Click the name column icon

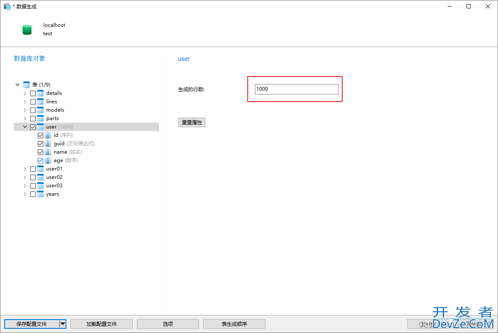pyautogui.click(x=48, y=152)
